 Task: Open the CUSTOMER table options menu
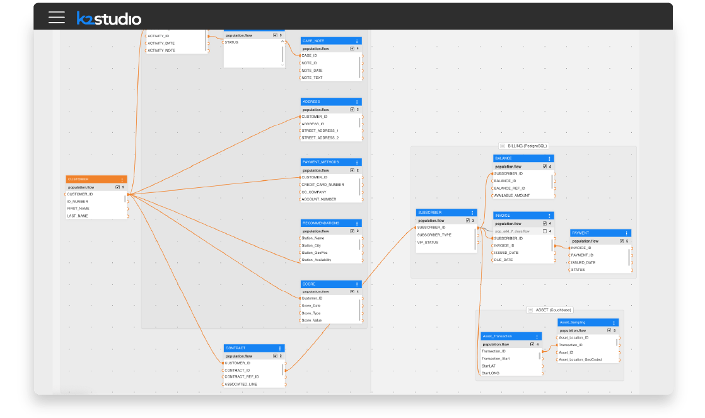(x=122, y=179)
